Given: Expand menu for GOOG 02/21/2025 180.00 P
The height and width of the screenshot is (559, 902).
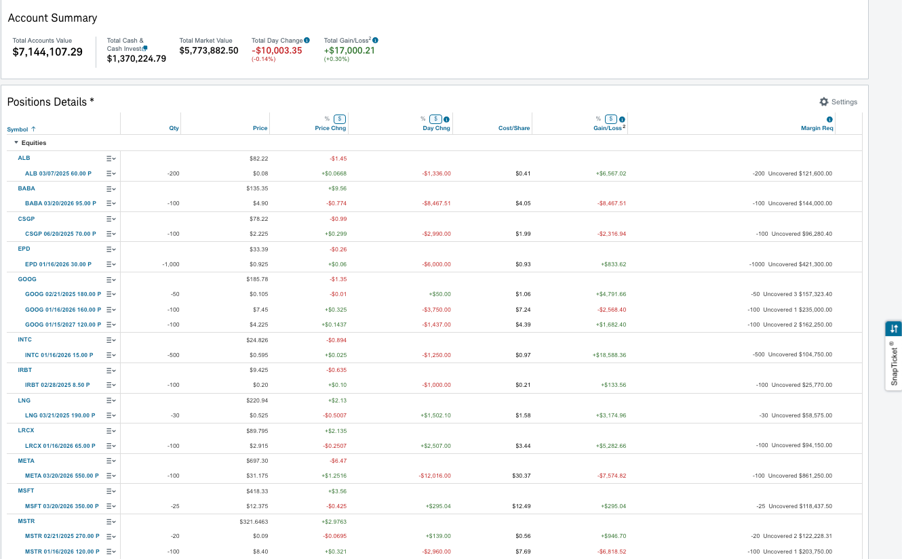Looking at the screenshot, I should (x=111, y=294).
